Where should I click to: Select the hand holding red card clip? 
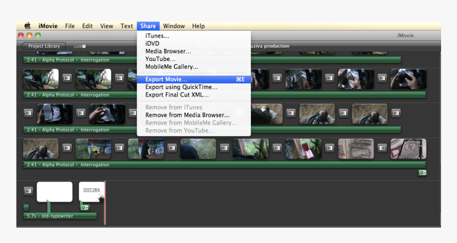[x=303, y=149]
